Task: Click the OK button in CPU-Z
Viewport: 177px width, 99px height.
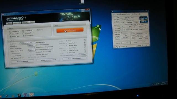Action: click(x=146, y=45)
